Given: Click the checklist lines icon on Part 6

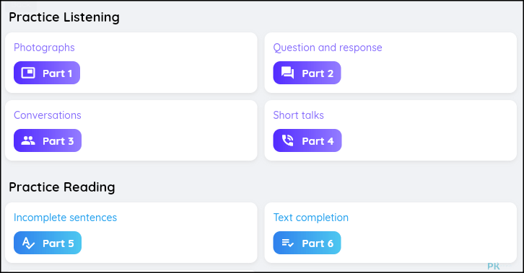Looking at the screenshot, I should click(x=287, y=243).
